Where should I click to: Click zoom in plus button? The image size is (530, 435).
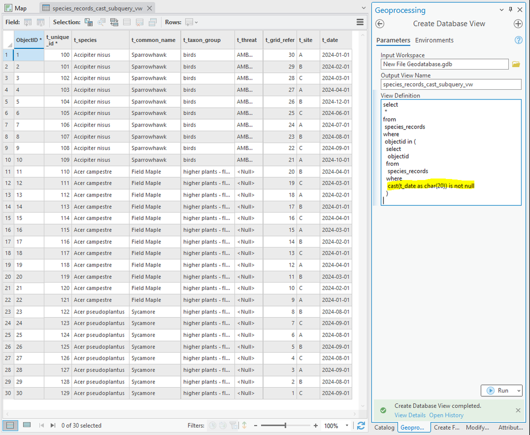coord(315,425)
